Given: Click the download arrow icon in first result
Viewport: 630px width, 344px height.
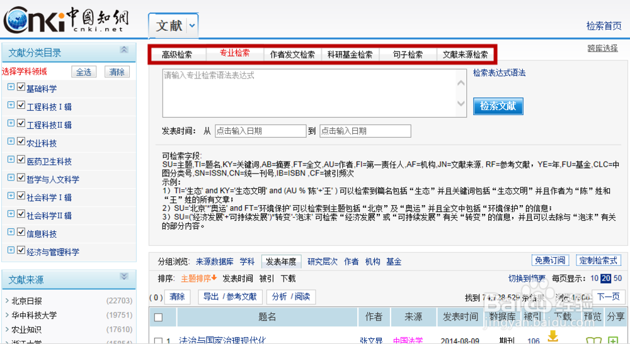Looking at the screenshot, I should 553,336.
